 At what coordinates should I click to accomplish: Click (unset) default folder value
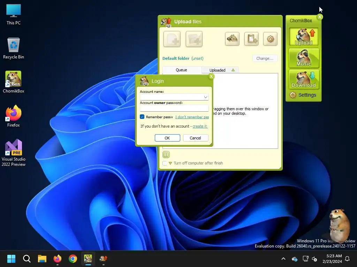pos(197,58)
